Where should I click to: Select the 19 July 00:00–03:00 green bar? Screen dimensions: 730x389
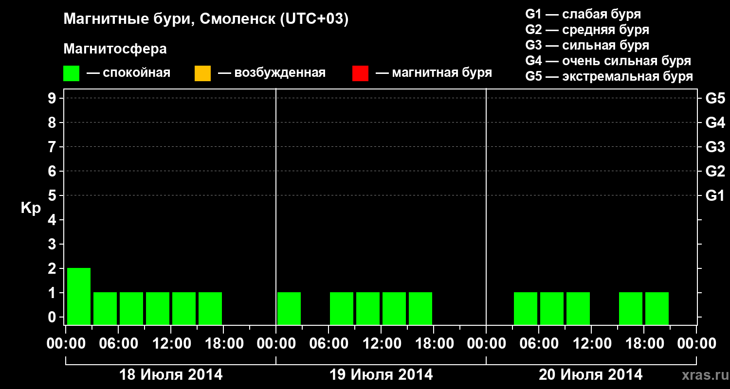pos(289,308)
